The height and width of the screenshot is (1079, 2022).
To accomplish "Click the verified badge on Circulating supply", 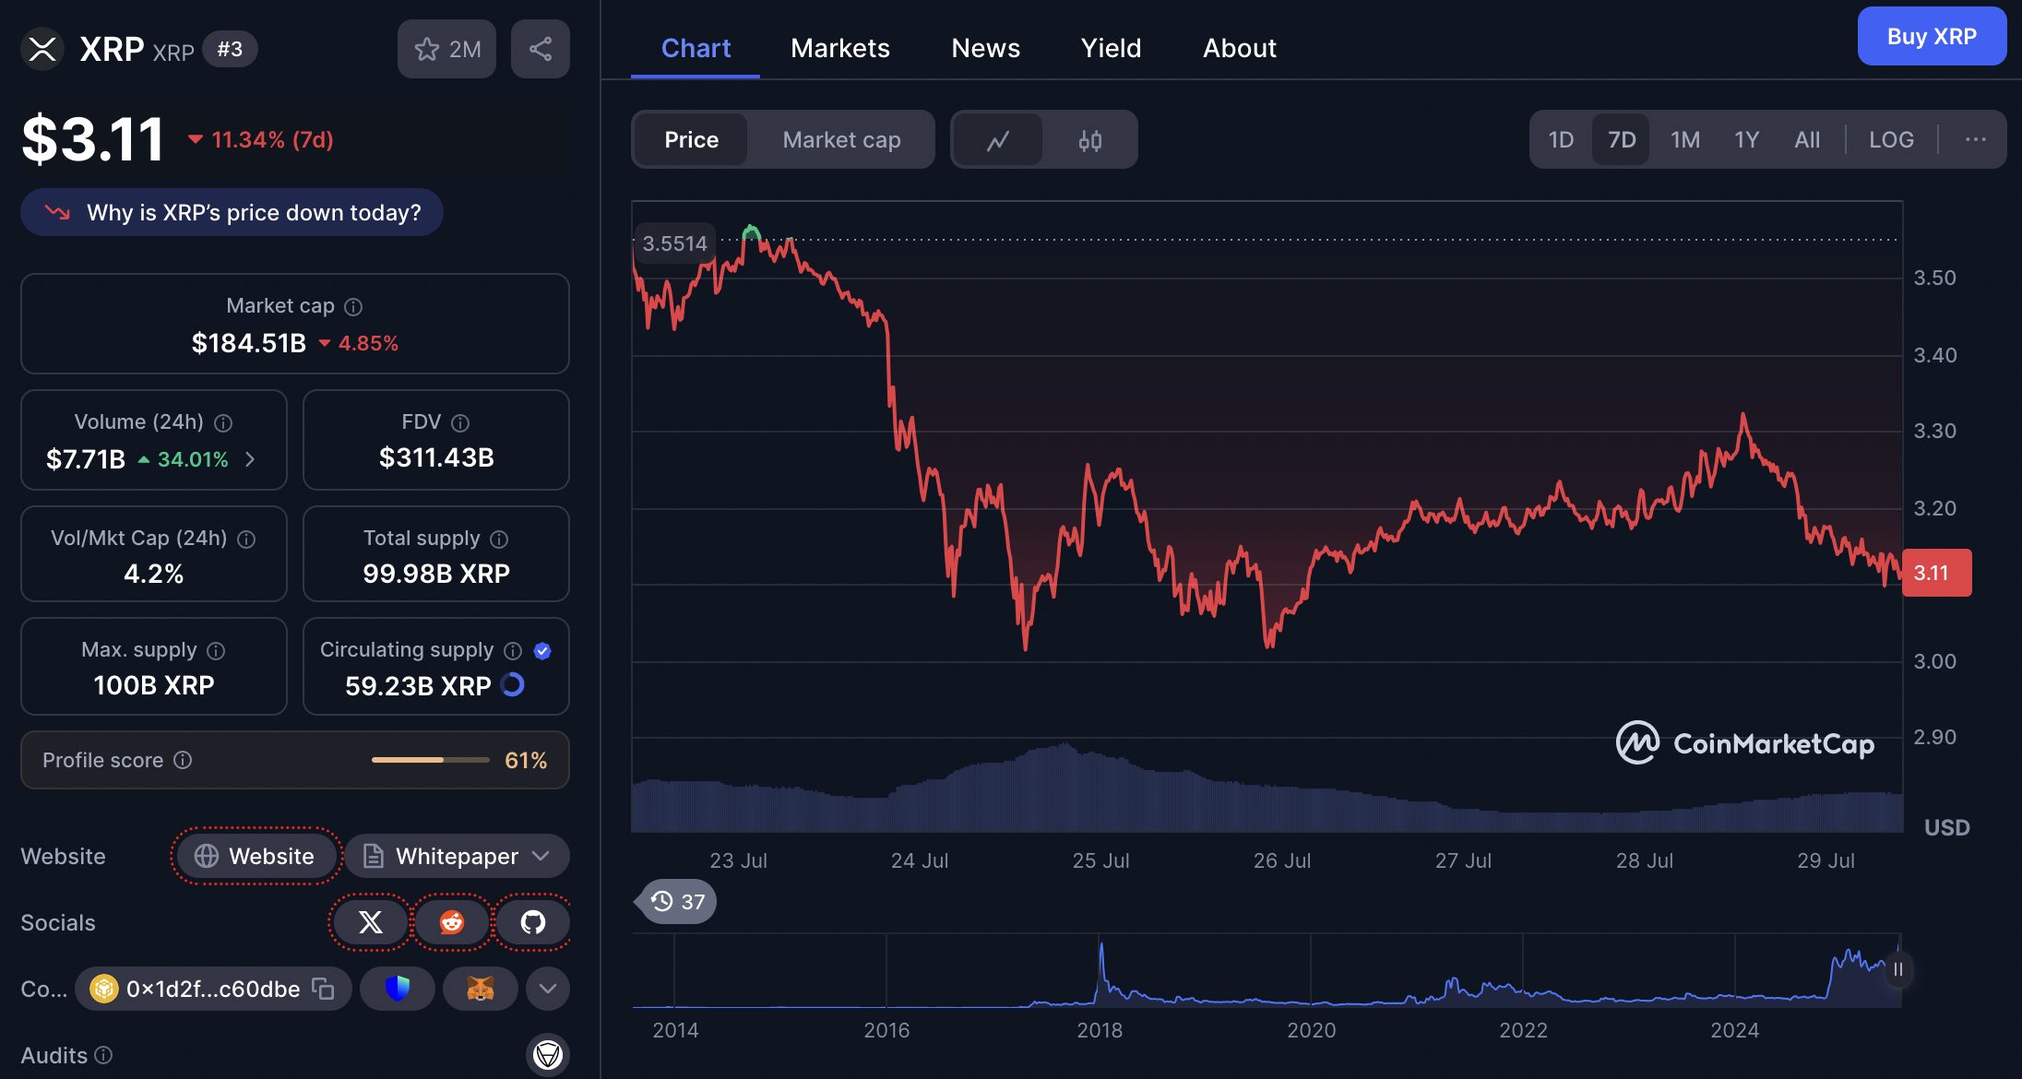I will point(542,650).
